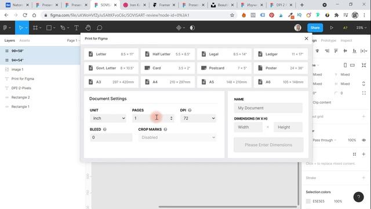Select the Text tool
The image size is (371, 209).
pos(76,28)
